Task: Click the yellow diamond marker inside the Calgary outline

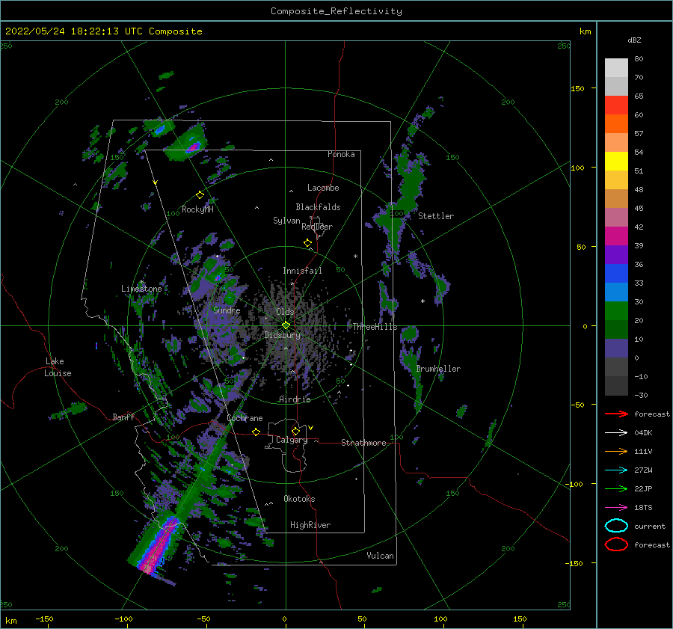Action: pos(295,431)
